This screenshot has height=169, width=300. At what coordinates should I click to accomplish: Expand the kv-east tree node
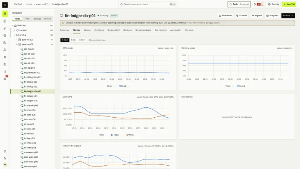coord(15,30)
